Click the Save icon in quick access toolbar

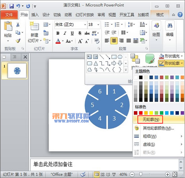(x=11, y=6)
